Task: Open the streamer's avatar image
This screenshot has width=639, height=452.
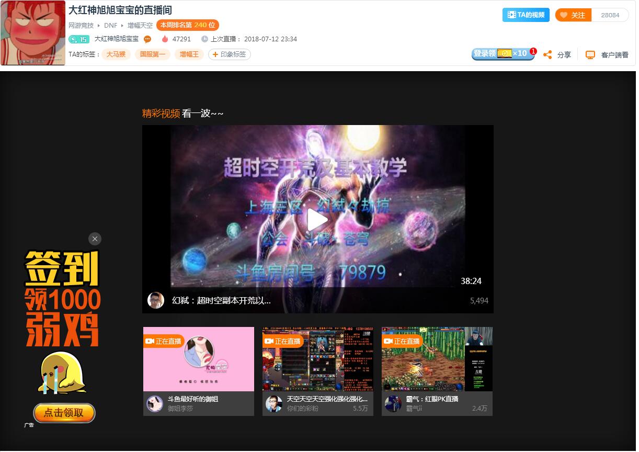Action: (x=33, y=33)
